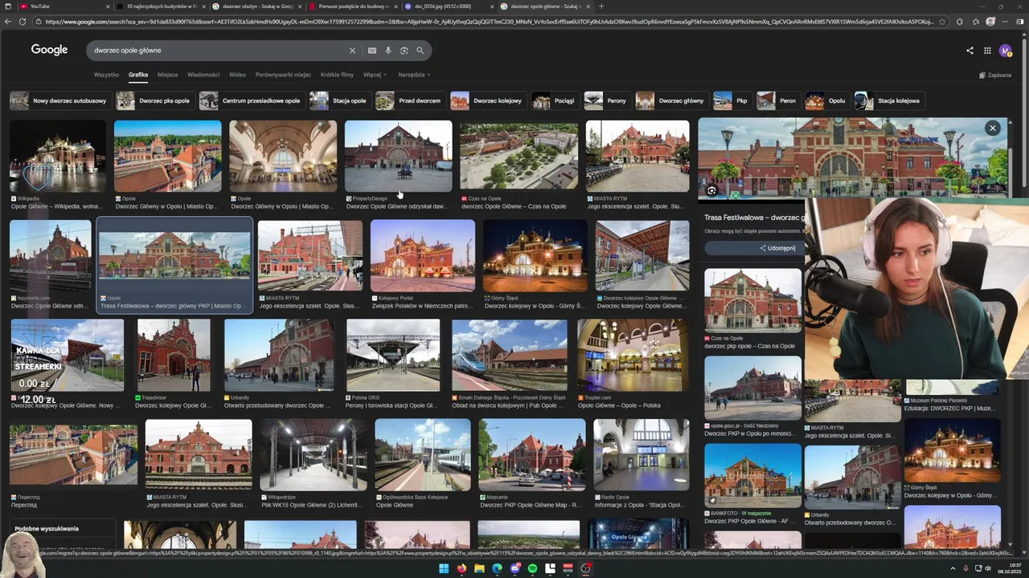Start voice search with microphone icon
The height and width of the screenshot is (578, 1029).
[x=387, y=51]
